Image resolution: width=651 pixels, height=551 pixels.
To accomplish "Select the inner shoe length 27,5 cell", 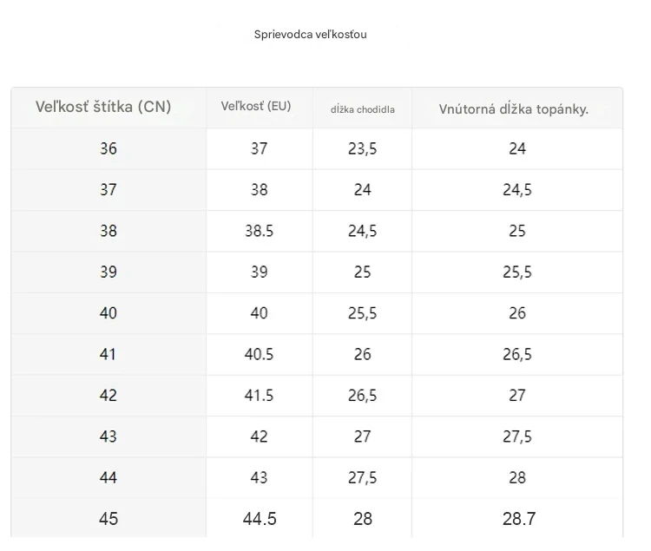I will pyautogui.click(x=517, y=436).
